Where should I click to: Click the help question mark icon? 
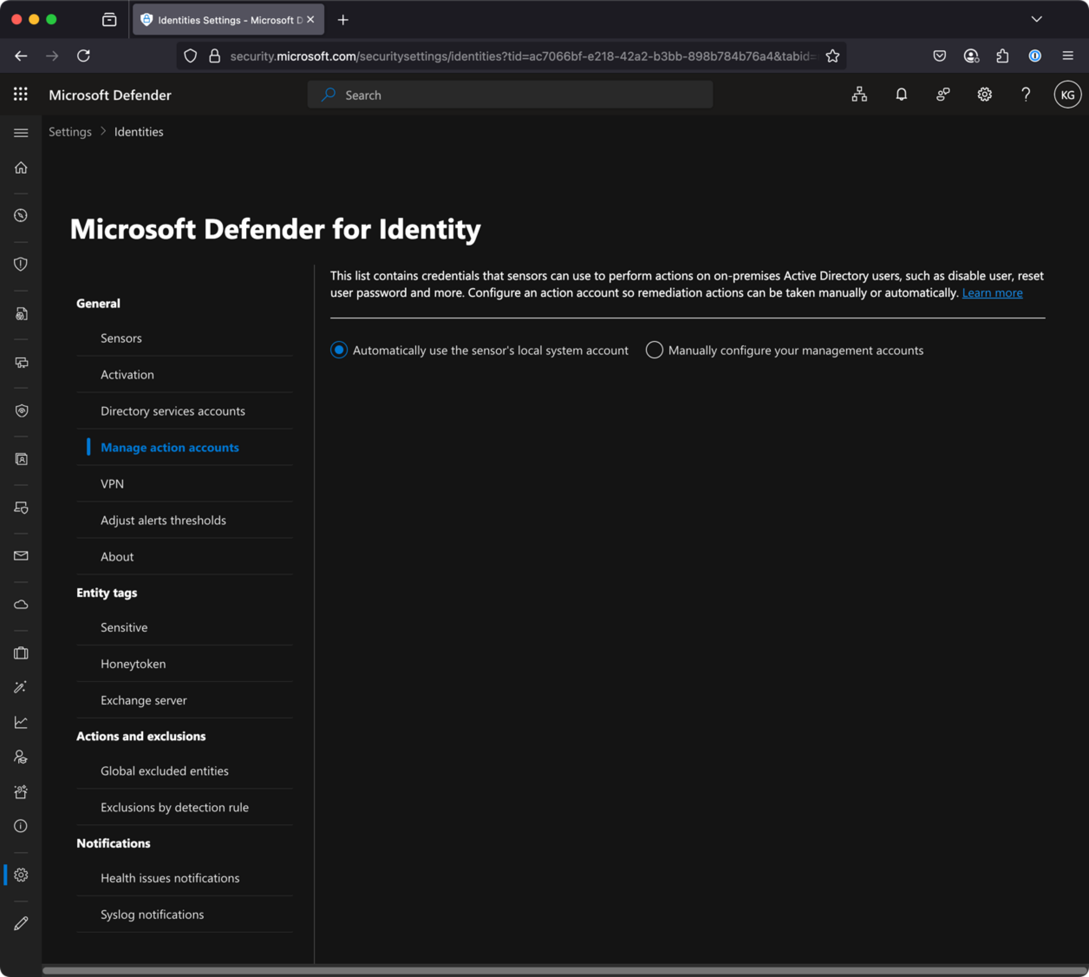click(1025, 95)
